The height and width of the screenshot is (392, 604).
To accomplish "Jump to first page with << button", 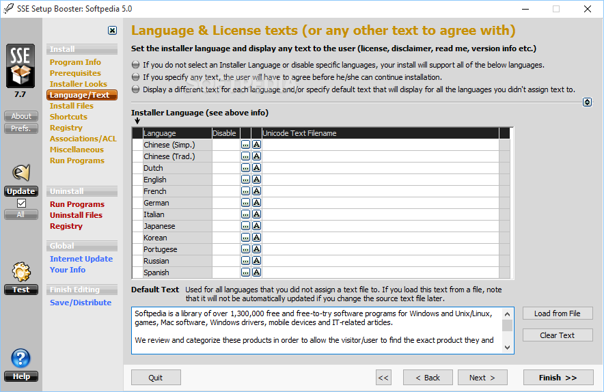I will coord(383,378).
